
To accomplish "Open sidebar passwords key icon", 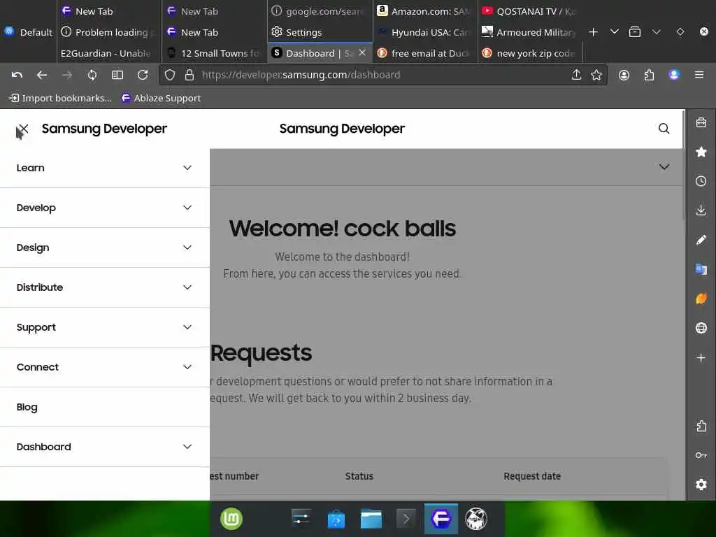I will tap(701, 455).
